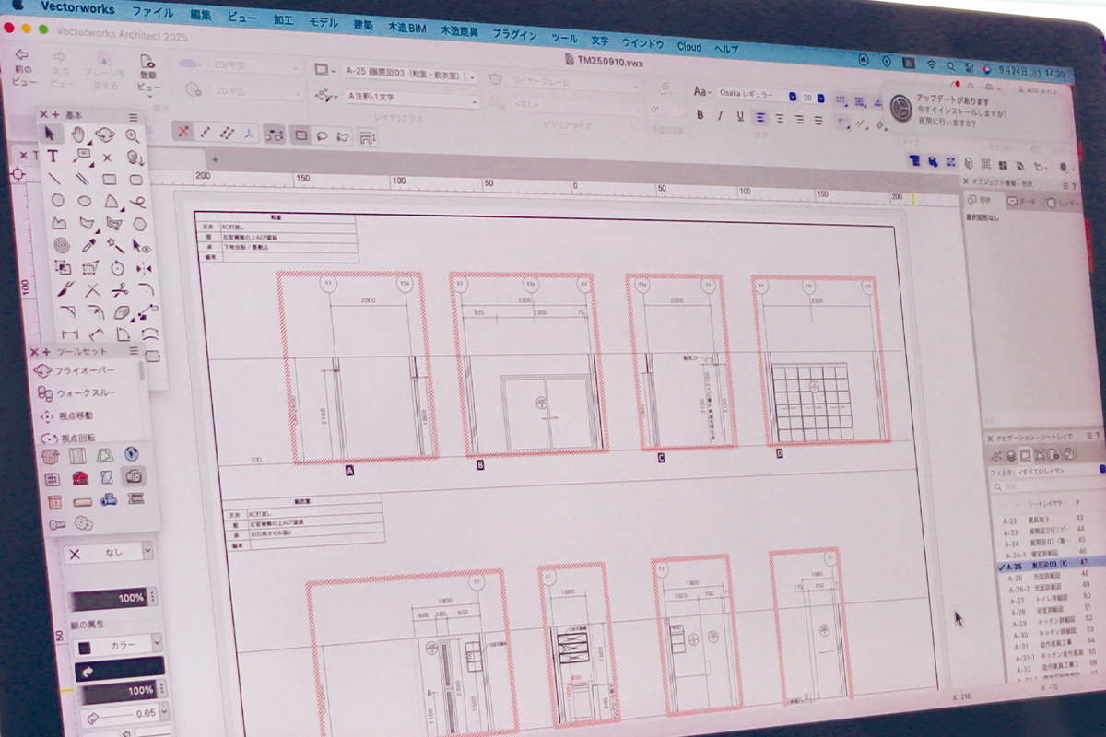Select the Eyedropper tool
This screenshot has width=1106, height=737.
88,245
